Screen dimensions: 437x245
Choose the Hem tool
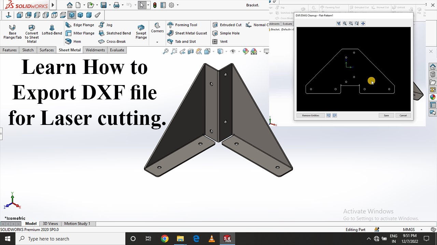coord(73,42)
